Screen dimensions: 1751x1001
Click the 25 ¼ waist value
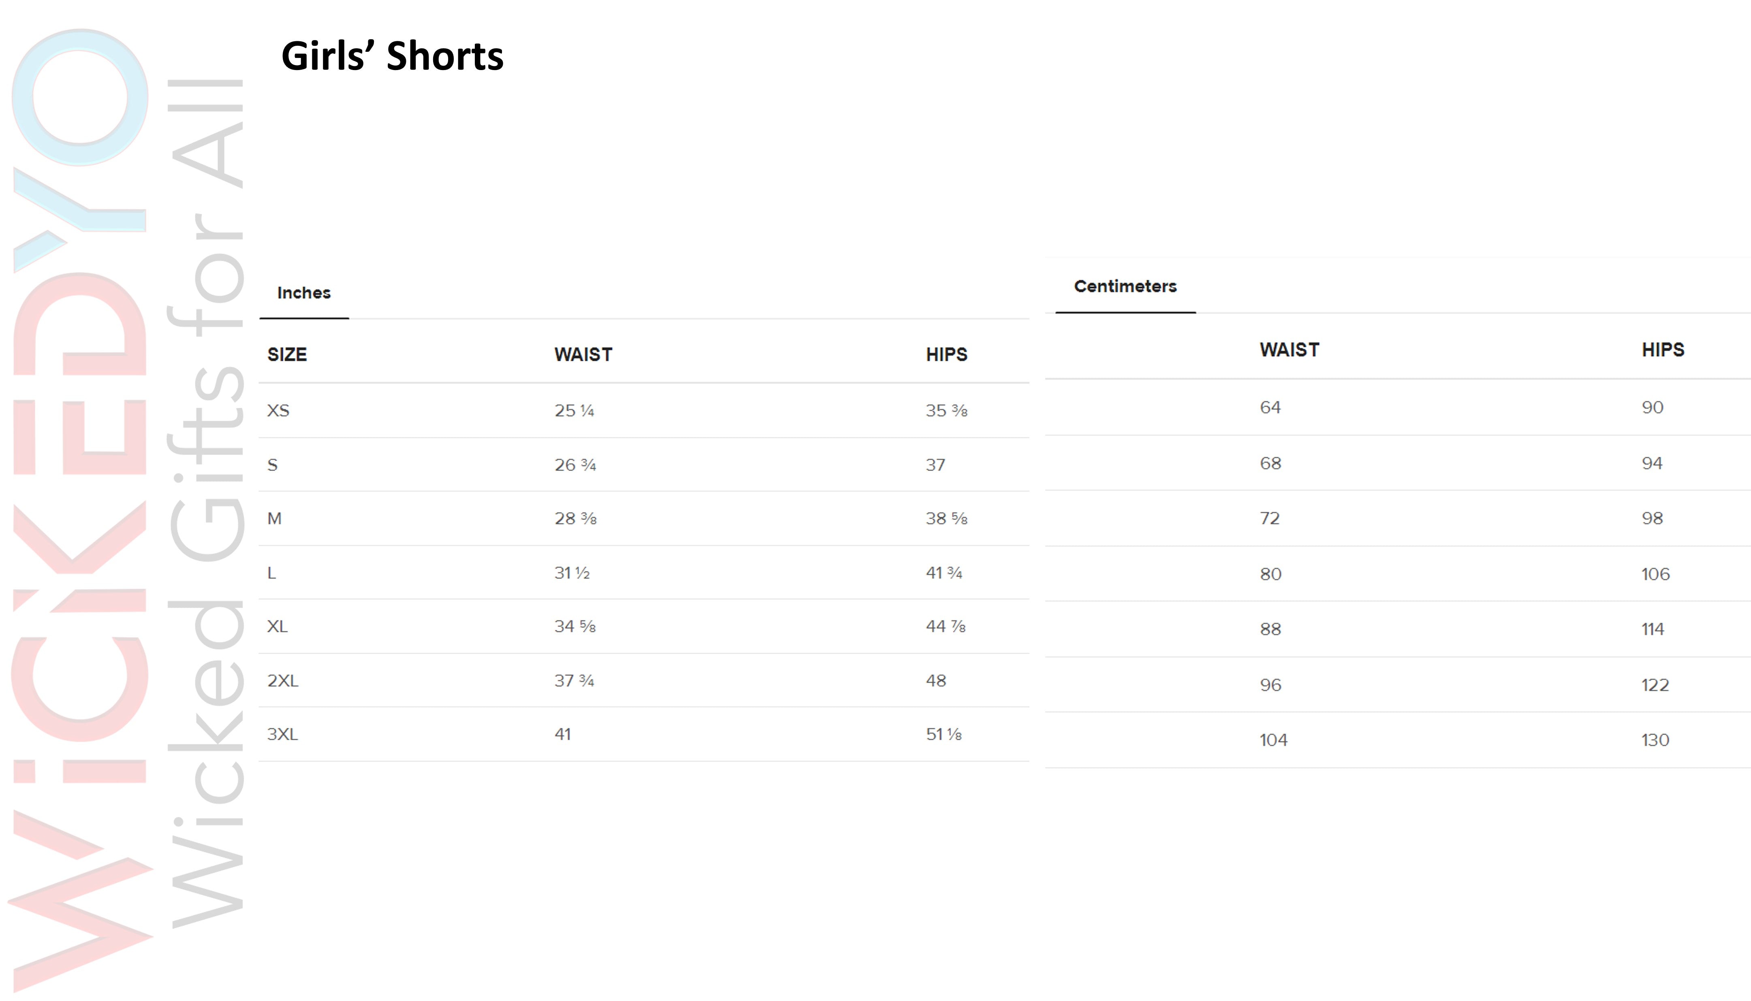click(574, 411)
